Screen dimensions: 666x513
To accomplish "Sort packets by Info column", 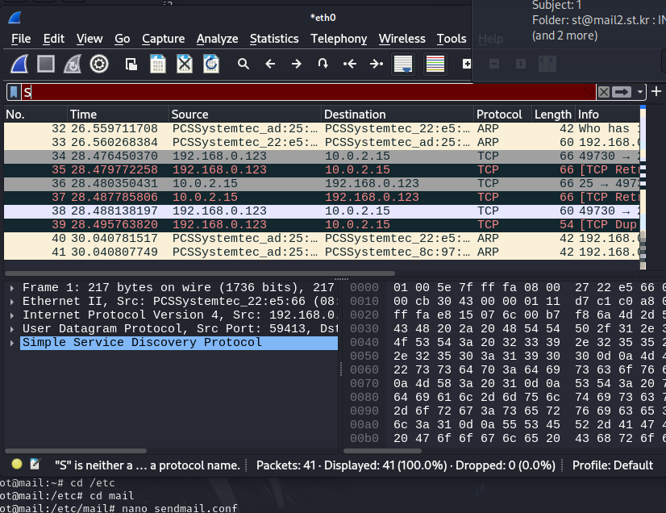I will click(x=608, y=115).
